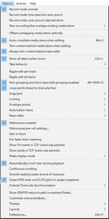Open External Timecode Synchronization submenu
Image resolution: width=109 pixels, height=219 pixels.
pyautogui.click(x=54, y=185)
